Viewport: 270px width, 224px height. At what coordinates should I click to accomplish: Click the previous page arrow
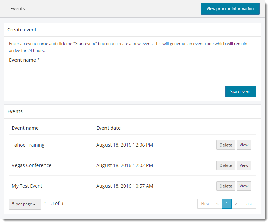(x=217, y=204)
